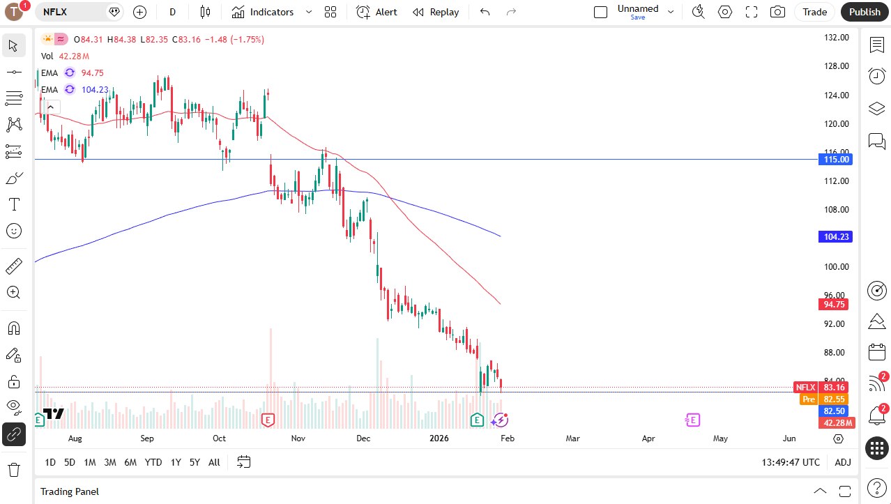This screenshot has height=504, width=891.
Task: Add a symbol to compare
Action: tap(139, 12)
